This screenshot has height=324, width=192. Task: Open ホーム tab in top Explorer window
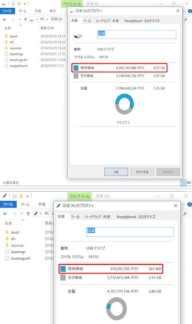[22, 11]
